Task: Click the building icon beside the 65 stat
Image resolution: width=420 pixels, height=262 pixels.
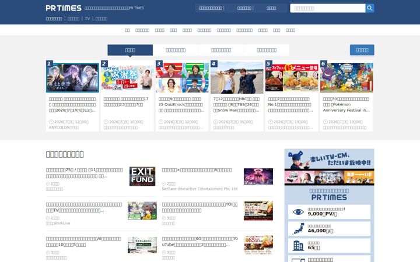Action: [298, 246]
